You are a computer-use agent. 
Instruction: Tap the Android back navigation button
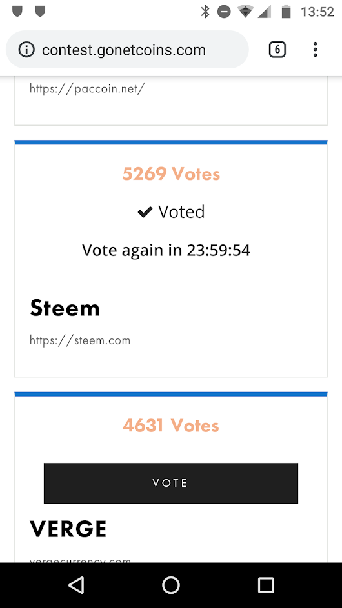click(x=77, y=585)
